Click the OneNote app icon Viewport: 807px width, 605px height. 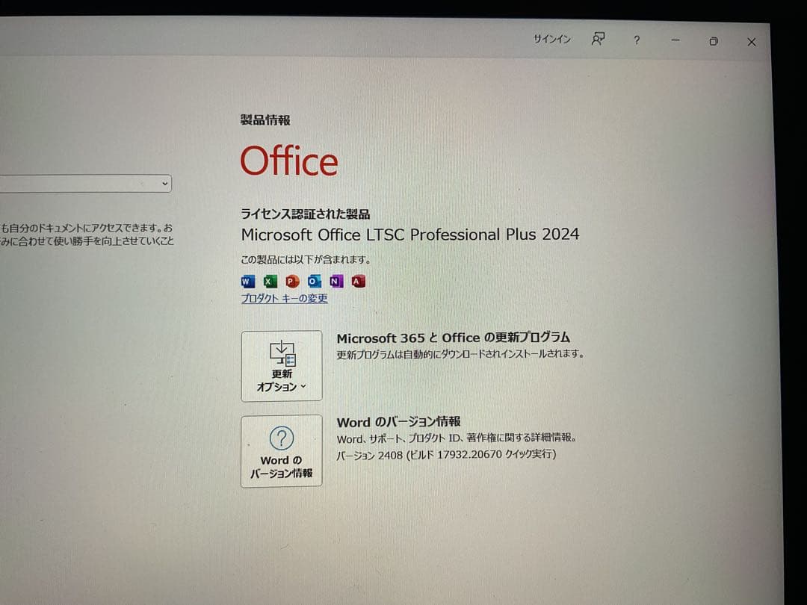click(x=336, y=282)
